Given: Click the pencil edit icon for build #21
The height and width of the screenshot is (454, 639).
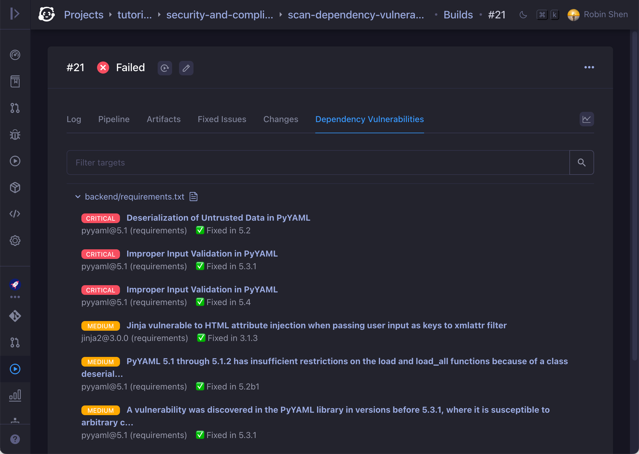Looking at the screenshot, I should (x=186, y=68).
